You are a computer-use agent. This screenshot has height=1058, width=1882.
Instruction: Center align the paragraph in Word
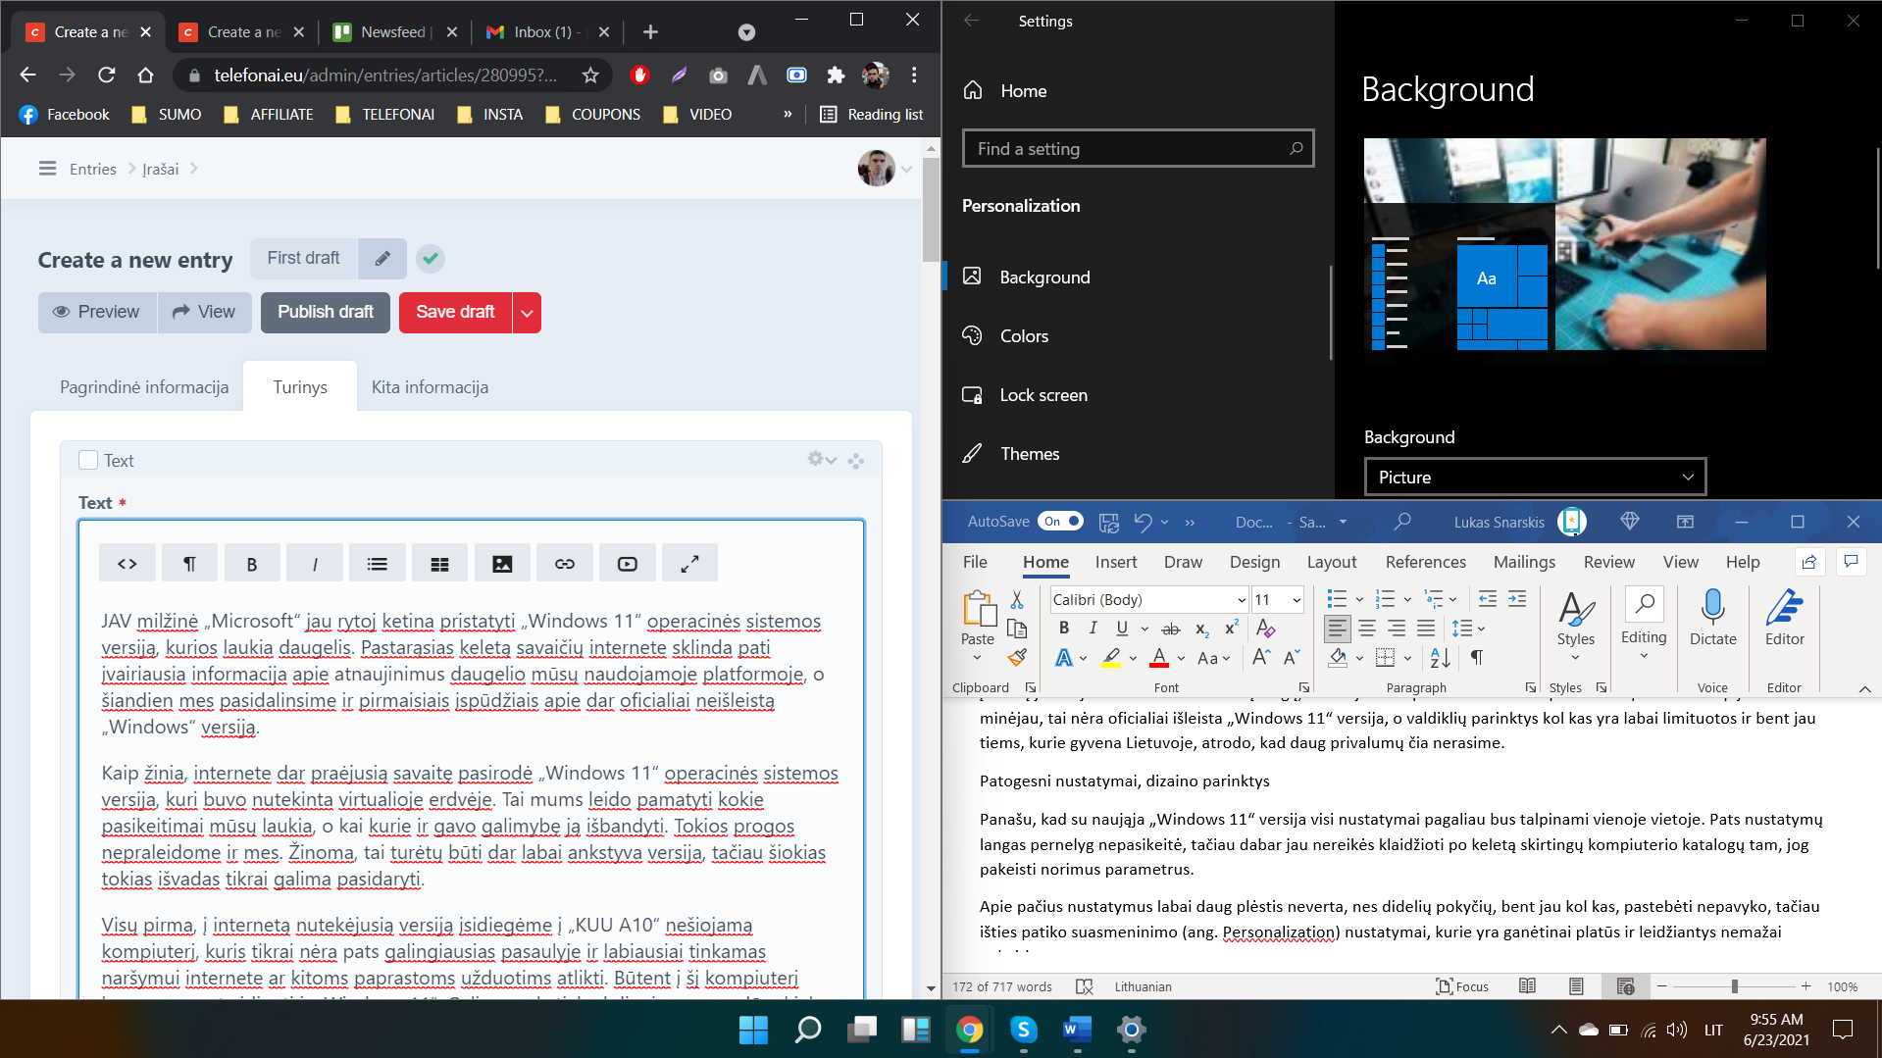(1367, 629)
